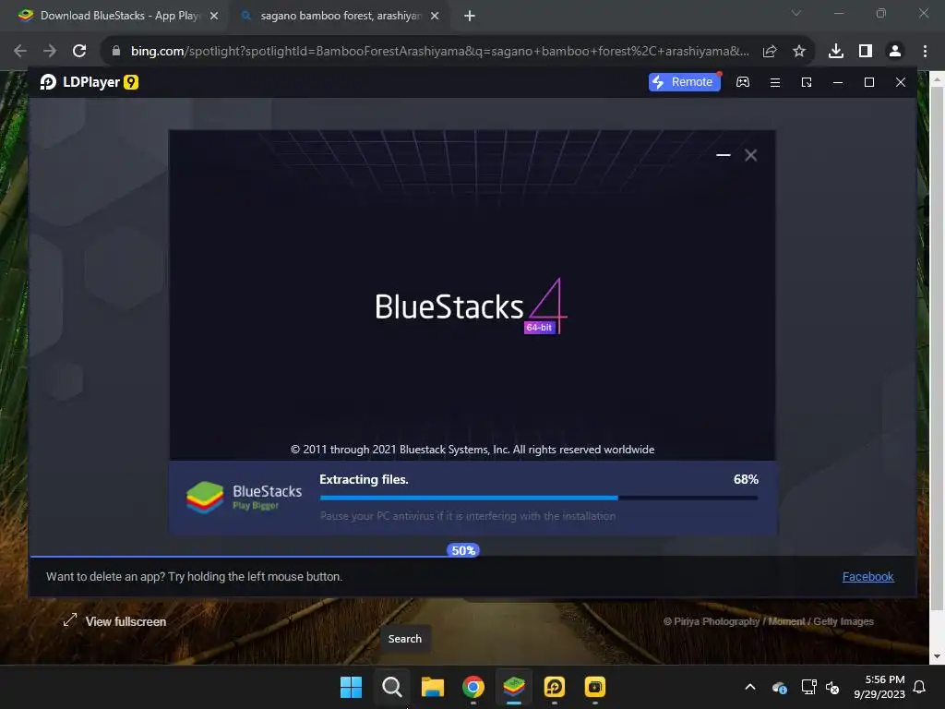The height and width of the screenshot is (709, 945).
Task: Minimize the LDPlayer window
Action: click(838, 82)
